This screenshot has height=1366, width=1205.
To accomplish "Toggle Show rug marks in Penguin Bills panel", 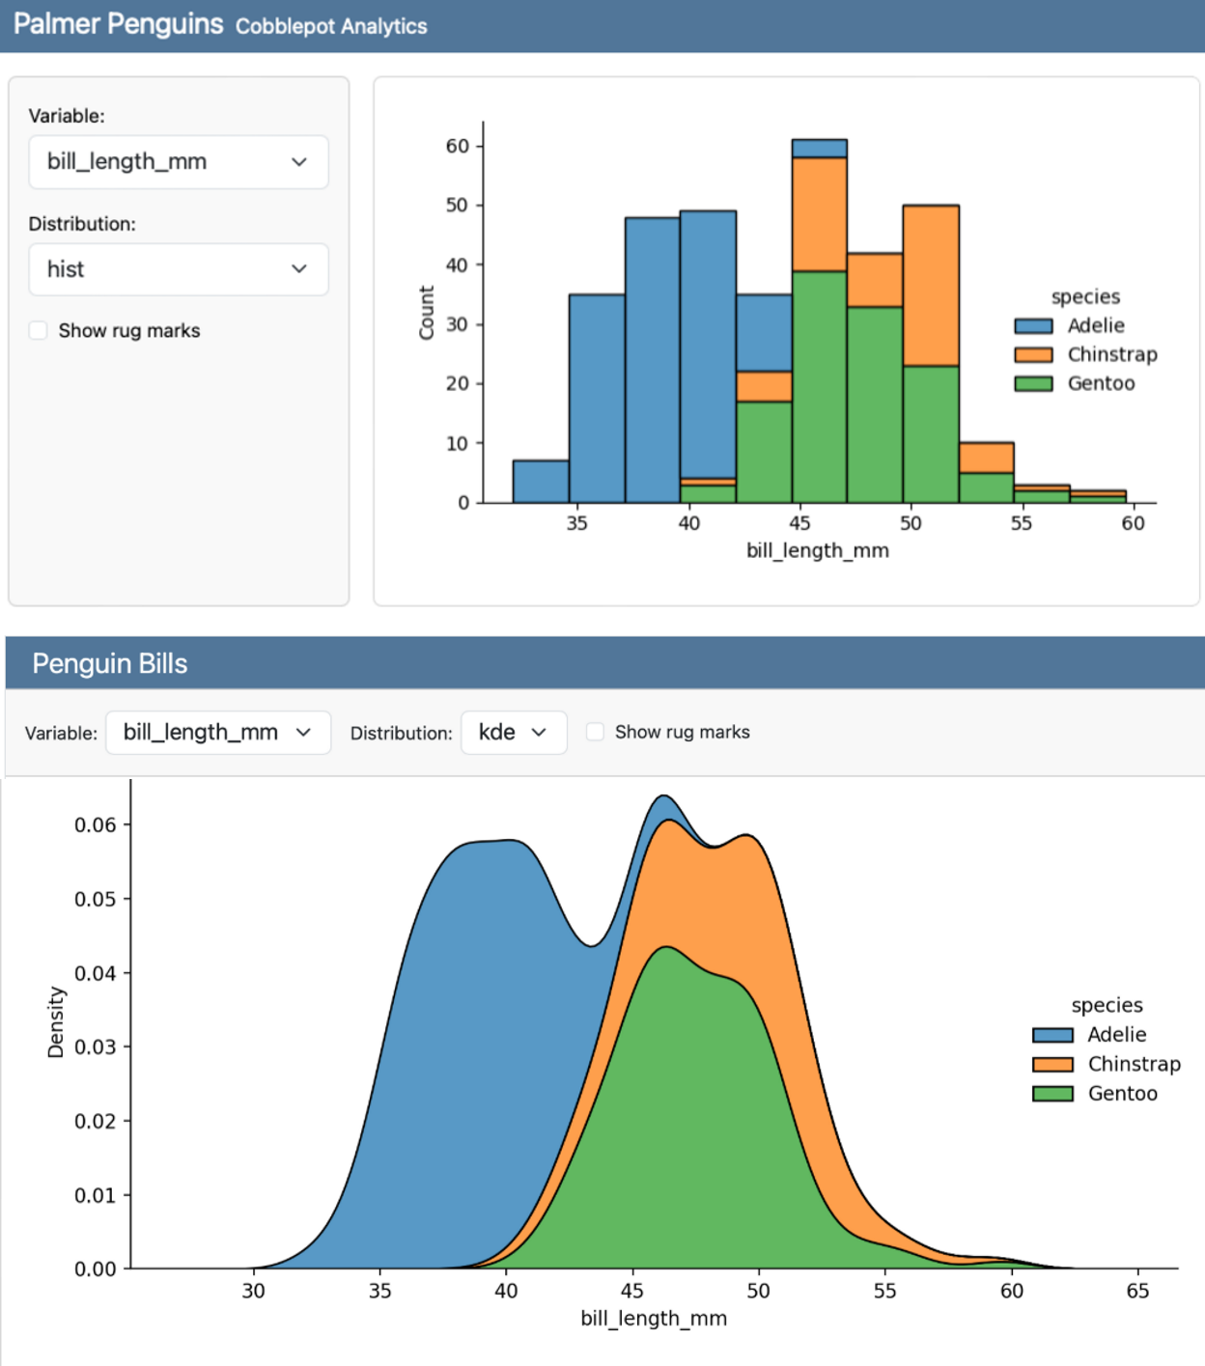I will point(596,731).
